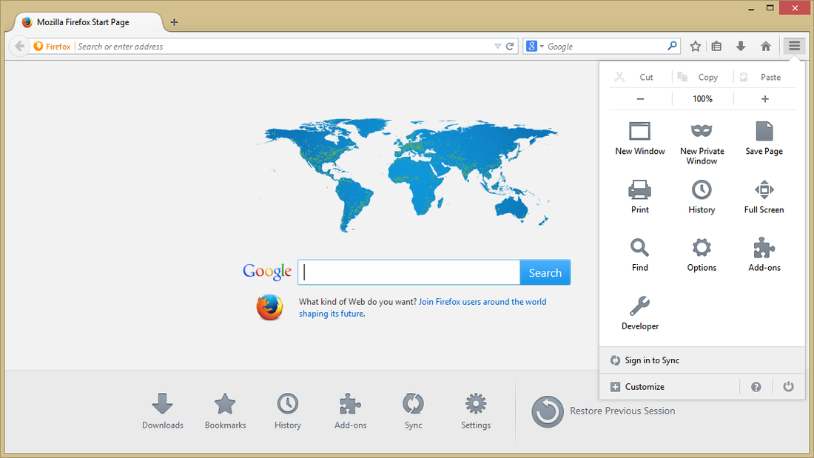Click the Firefox identity icon in address bar
The width and height of the screenshot is (814, 458).
point(52,46)
